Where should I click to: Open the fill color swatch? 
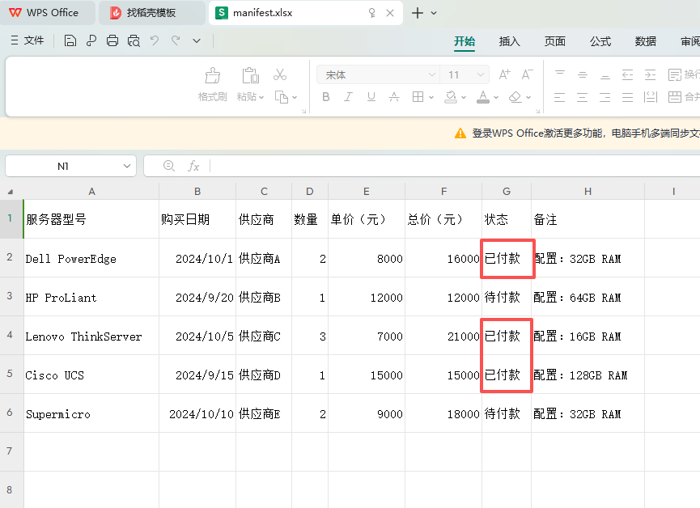450,97
